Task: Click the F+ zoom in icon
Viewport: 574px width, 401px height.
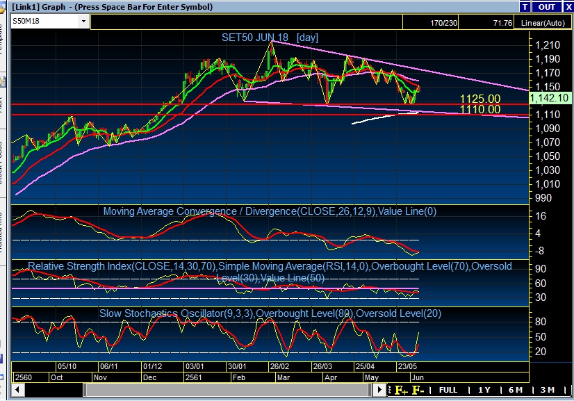Action: 401,391
